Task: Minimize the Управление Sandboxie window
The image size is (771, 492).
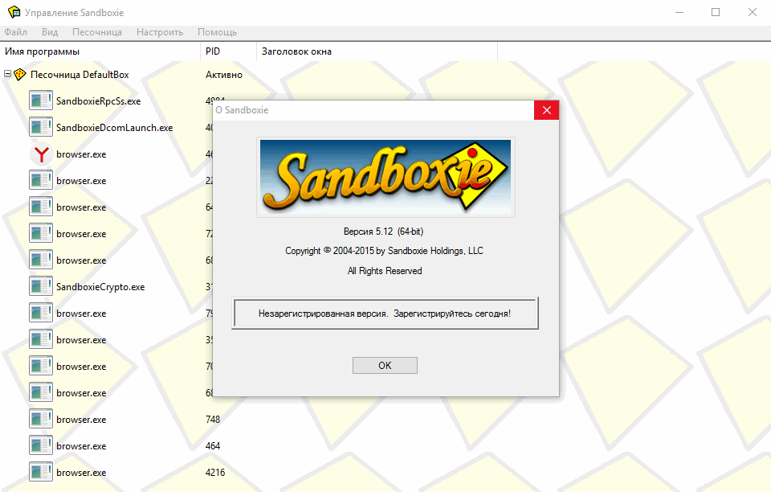Action: pos(679,12)
